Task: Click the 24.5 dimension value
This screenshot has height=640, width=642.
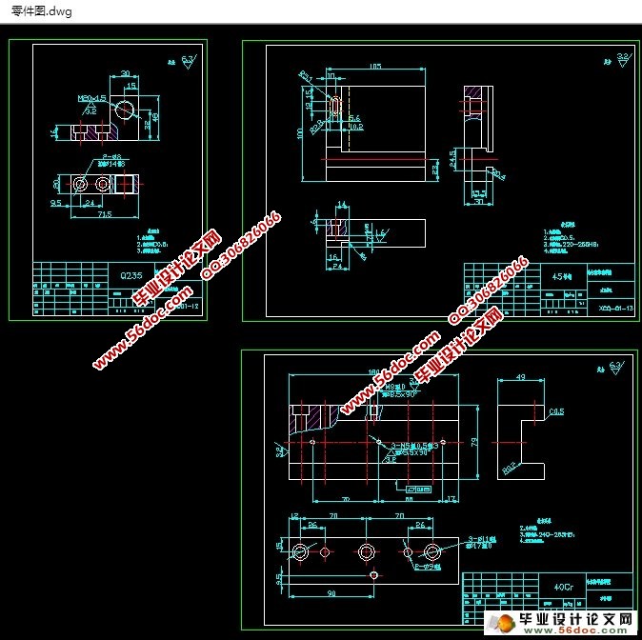Action: coord(452,158)
